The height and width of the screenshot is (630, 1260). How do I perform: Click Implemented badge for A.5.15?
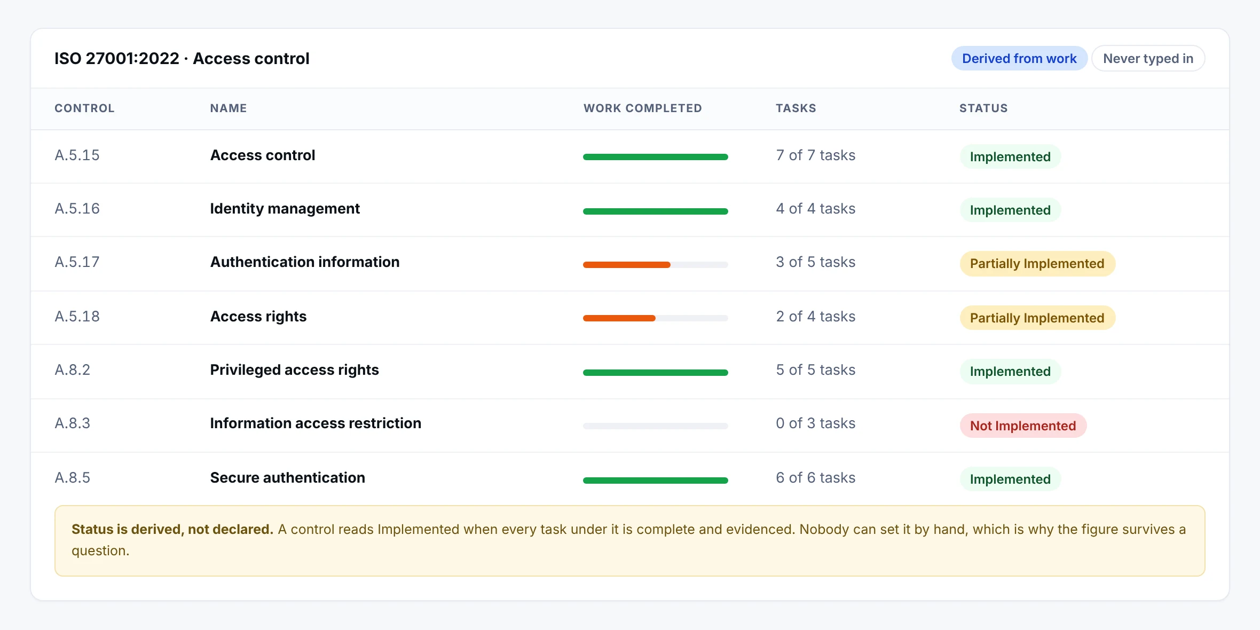(x=1010, y=156)
